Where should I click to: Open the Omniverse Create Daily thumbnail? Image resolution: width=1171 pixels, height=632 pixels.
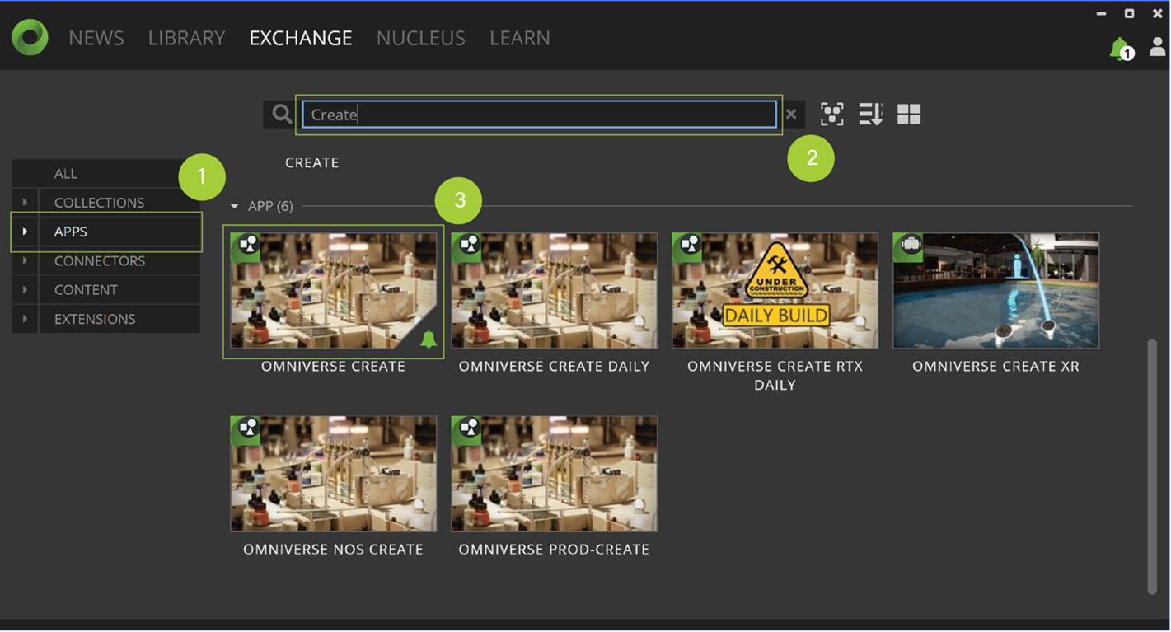coord(555,290)
